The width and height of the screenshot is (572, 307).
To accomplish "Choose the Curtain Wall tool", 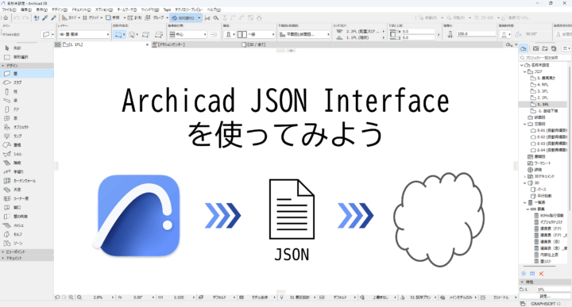I will (x=20, y=181).
